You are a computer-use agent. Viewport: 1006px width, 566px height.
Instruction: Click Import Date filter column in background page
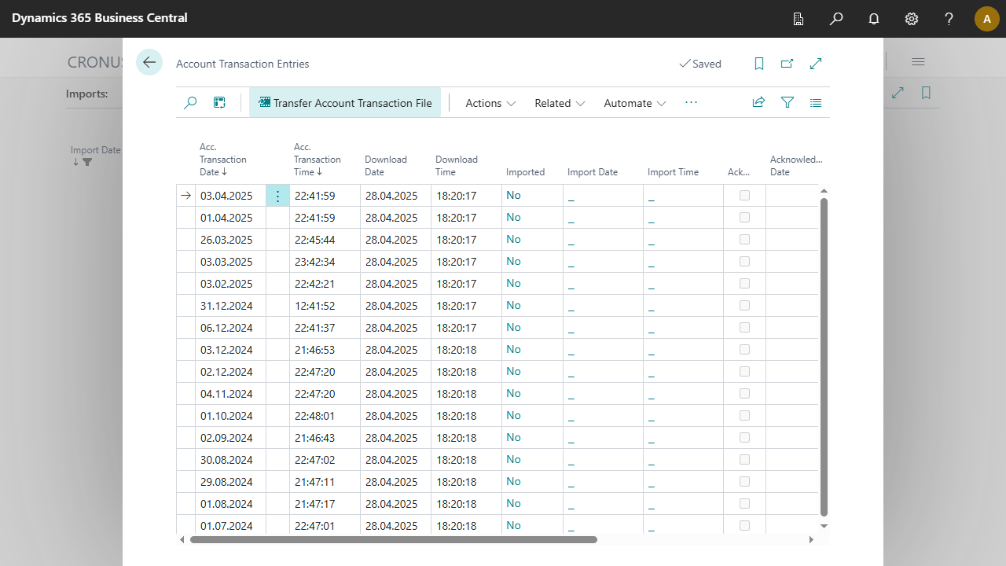click(96, 156)
